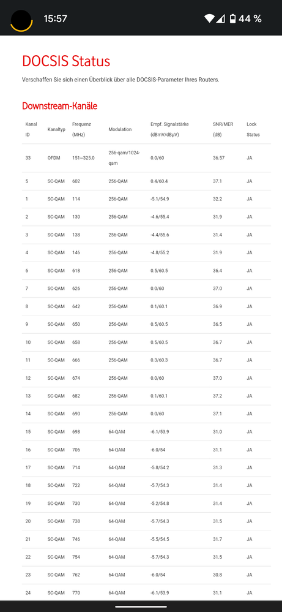This screenshot has height=612, width=282.
Task: Tap the battery icon in status bar
Action: 233,18
